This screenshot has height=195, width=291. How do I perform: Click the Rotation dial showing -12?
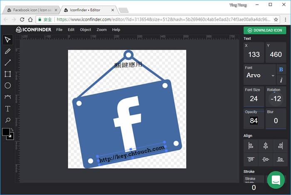pyautogui.click(x=276, y=99)
